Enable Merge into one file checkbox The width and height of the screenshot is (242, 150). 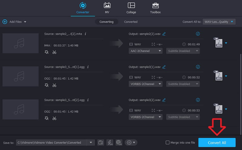coord(168,142)
